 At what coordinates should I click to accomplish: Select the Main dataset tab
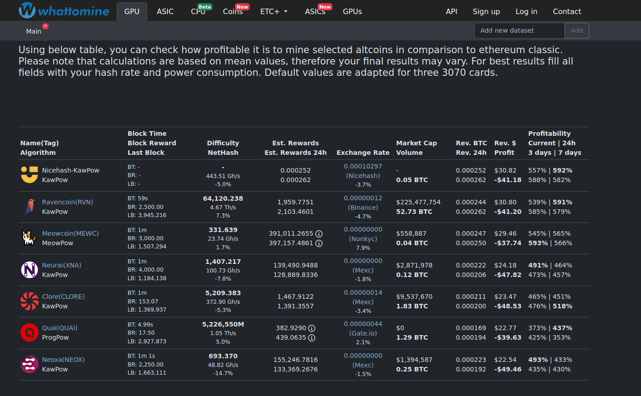coord(34,31)
